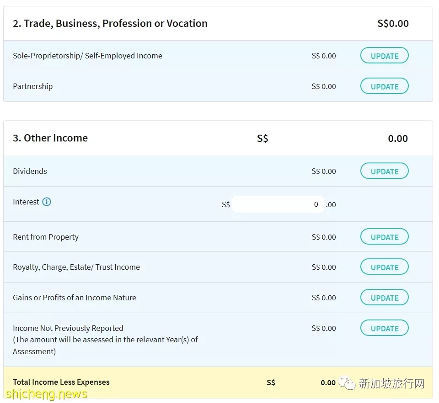This screenshot has height=403, width=439.
Task: Click the WeChat logo icon in watermark
Action: [346, 383]
